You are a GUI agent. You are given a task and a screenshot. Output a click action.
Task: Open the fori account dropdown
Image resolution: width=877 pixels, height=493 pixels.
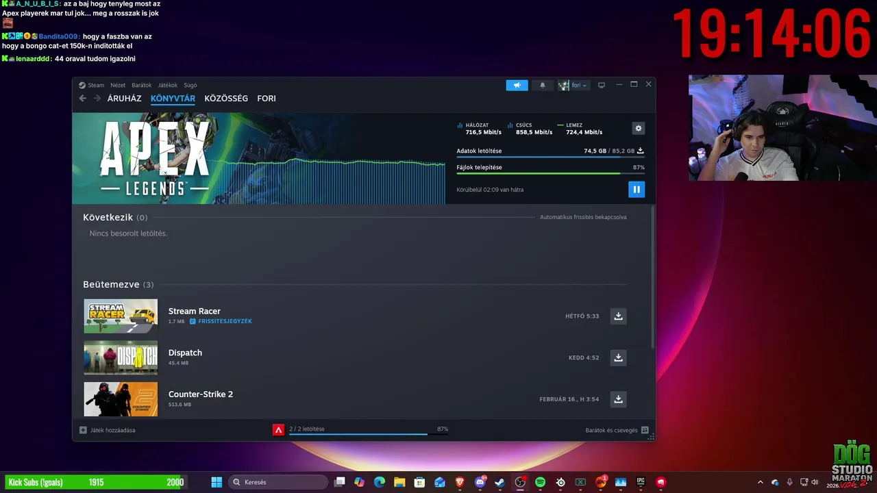(573, 85)
